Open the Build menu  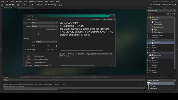[x=12, y=1]
